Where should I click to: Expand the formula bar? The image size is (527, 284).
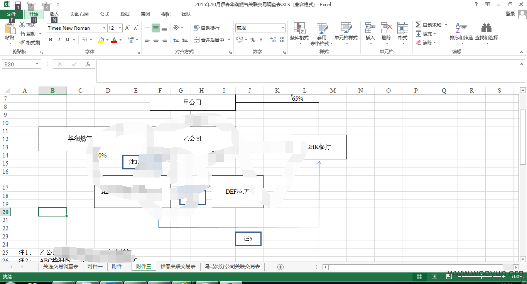[x=522, y=64]
